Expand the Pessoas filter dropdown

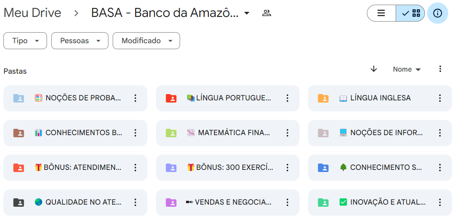(80, 41)
